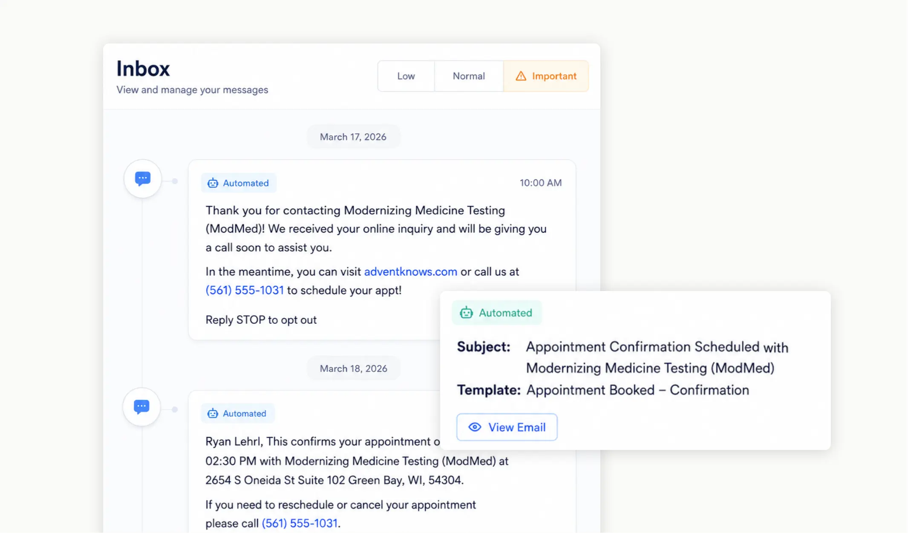Click the Subject line 'Appointment Confirmation Scheduled with'

(x=657, y=347)
